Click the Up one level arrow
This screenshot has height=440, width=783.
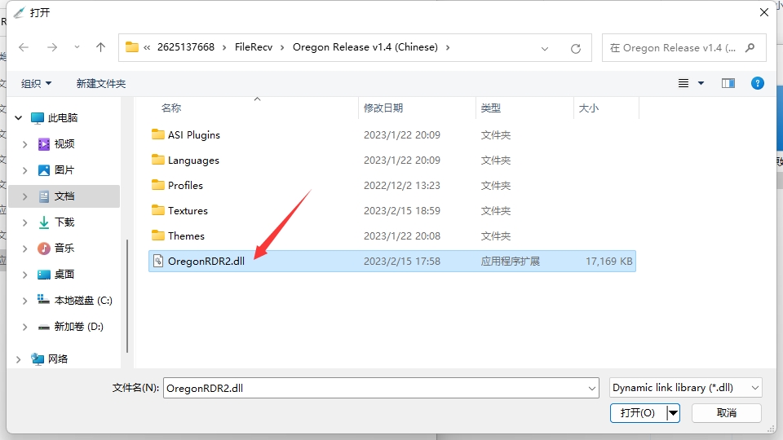coord(100,47)
